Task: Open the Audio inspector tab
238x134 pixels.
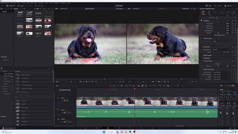Action: tap(209, 13)
